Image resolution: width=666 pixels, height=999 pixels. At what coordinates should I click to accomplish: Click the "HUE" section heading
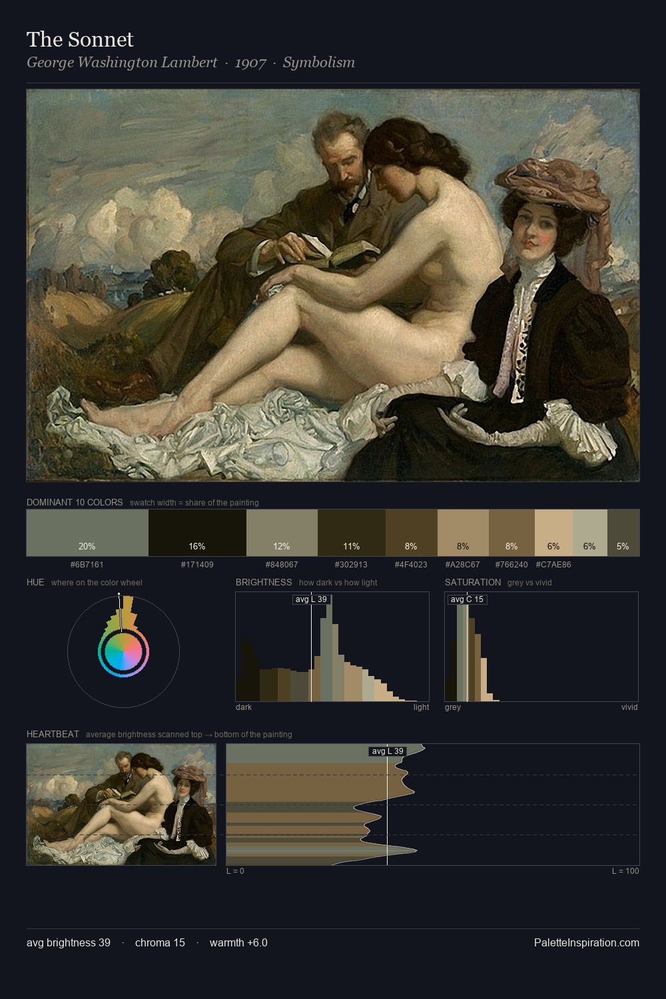(35, 582)
